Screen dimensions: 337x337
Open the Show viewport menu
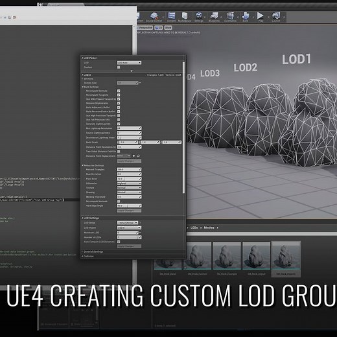[x=168, y=28]
